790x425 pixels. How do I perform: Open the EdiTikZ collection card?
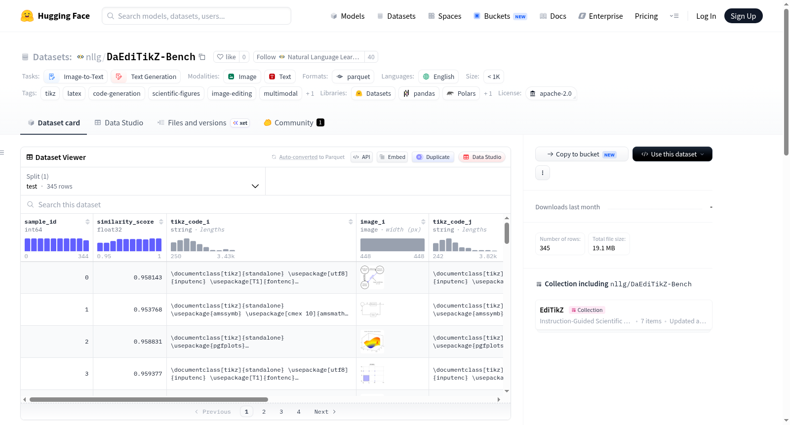(x=624, y=315)
